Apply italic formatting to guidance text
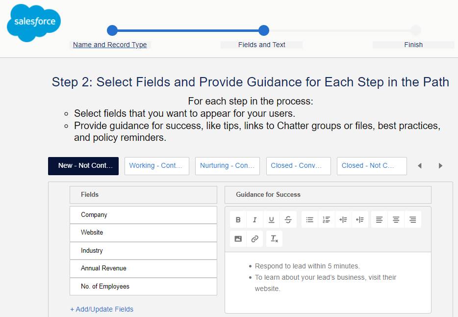Image resolution: width=458 pixels, height=317 pixels. (254, 219)
